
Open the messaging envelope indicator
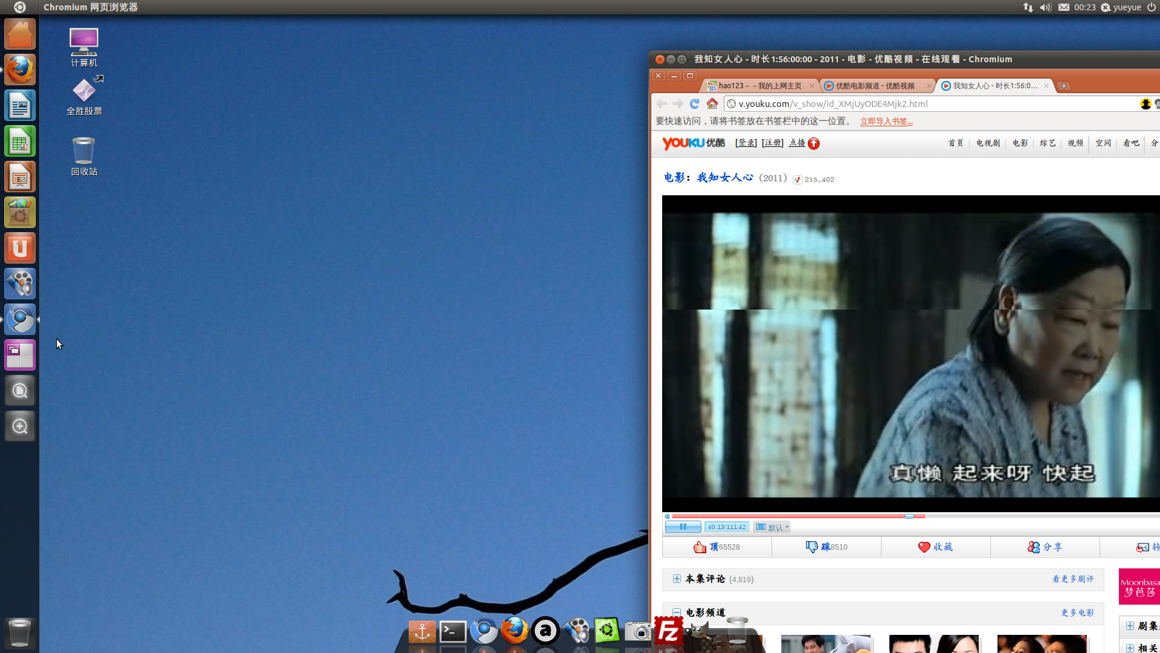pyautogui.click(x=1064, y=7)
